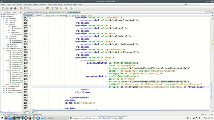Select PaisDAO.java in the project tree
214x120 pixels.
point(16,78)
